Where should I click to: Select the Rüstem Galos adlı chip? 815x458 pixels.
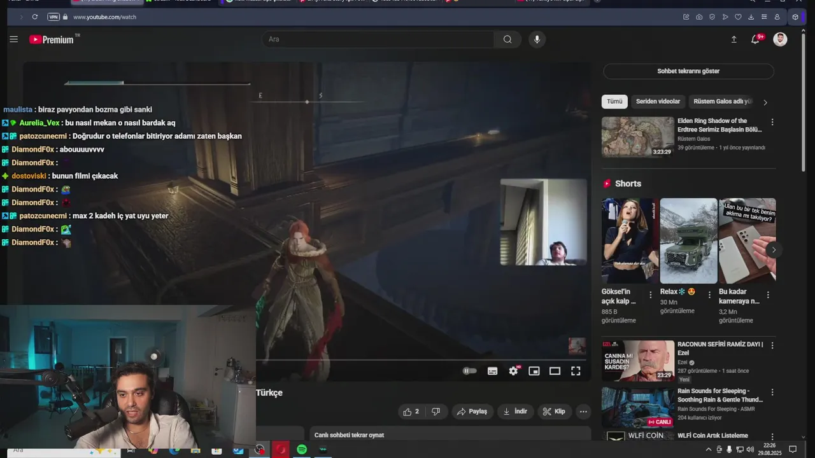[x=723, y=102]
